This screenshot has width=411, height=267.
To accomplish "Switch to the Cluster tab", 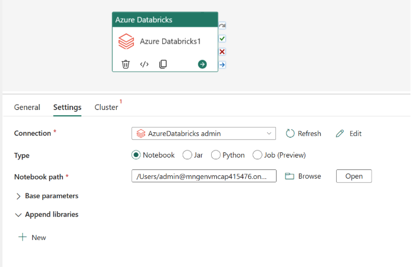I will click(x=106, y=107).
